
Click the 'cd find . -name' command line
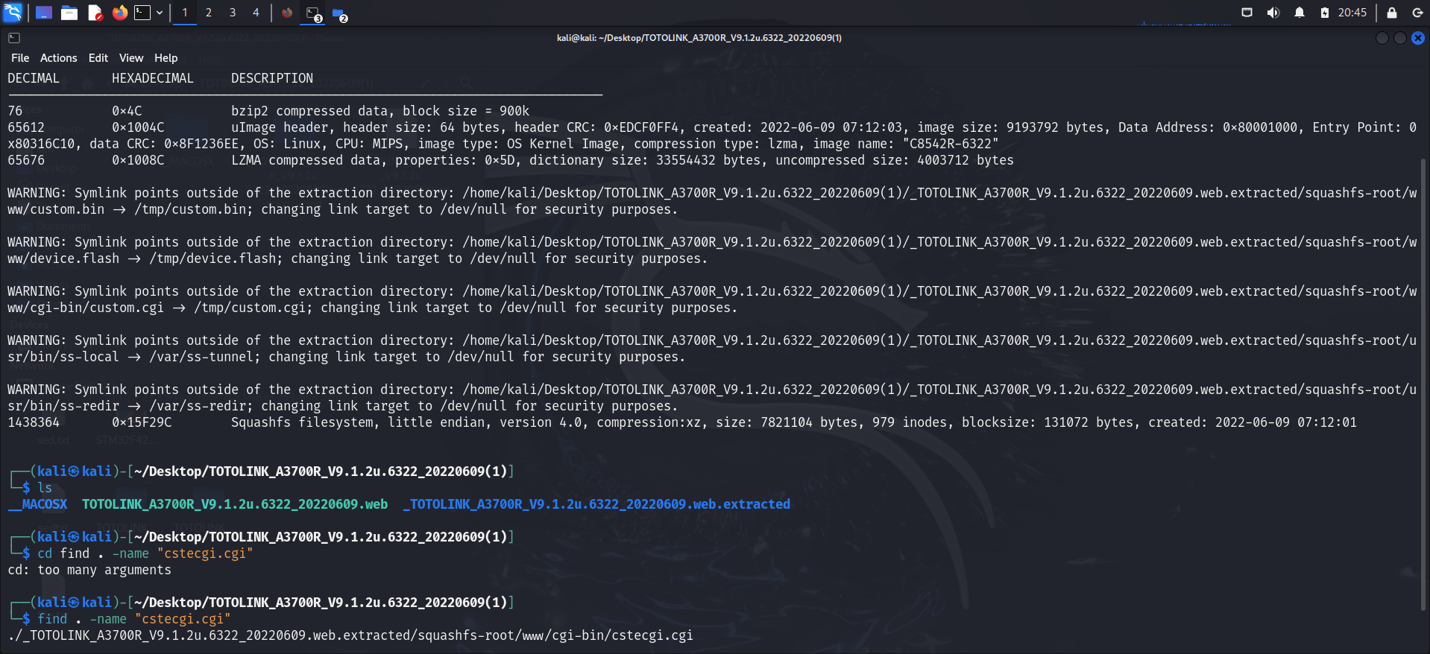tap(145, 553)
